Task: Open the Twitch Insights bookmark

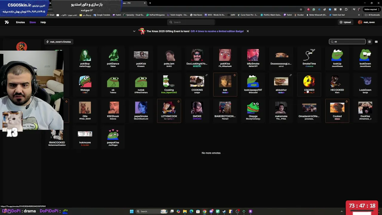Action: (x=177, y=15)
